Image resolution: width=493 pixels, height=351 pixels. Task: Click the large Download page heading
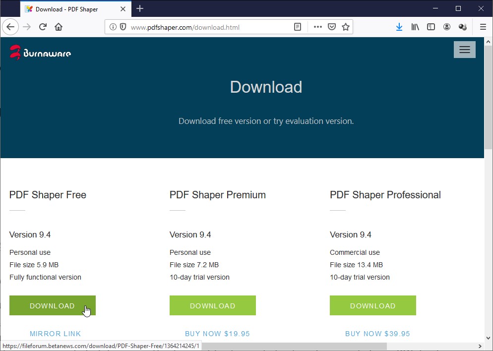266,87
